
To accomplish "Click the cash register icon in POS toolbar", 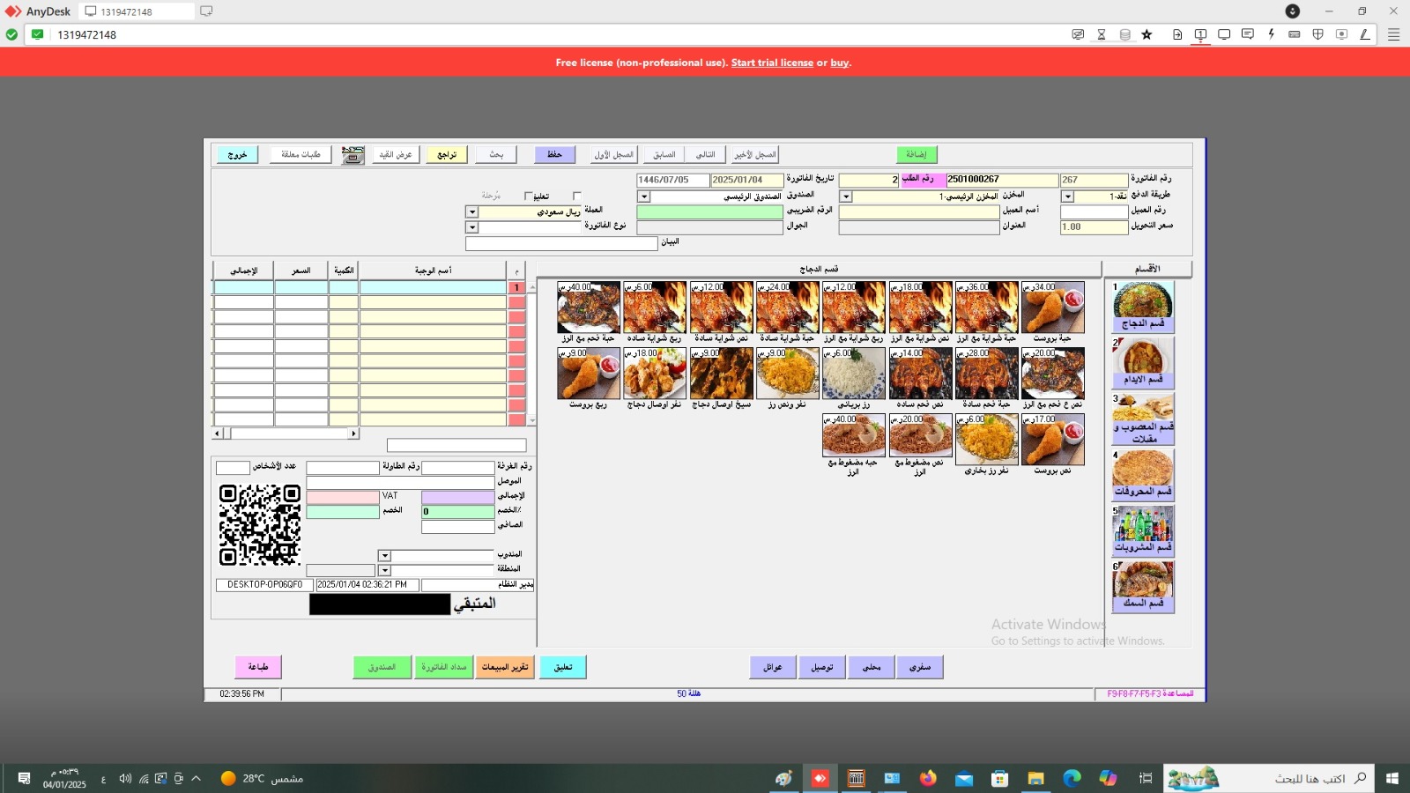I will click(353, 155).
